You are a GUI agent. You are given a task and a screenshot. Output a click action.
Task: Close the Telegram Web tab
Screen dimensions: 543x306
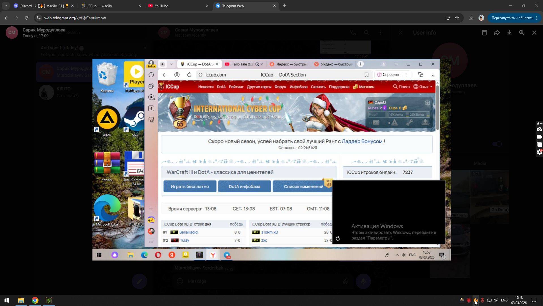tap(274, 6)
